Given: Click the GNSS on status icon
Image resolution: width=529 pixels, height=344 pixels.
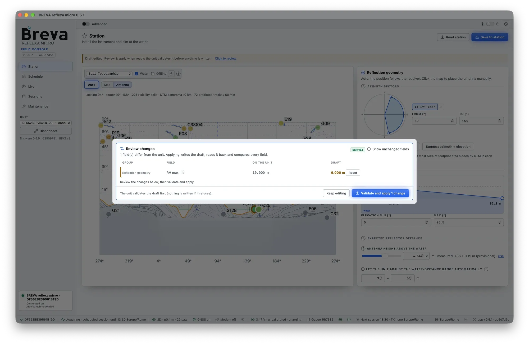Looking at the screenshot, I should pos(194,320).
